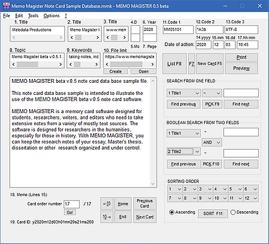Click Find next in single field search
The height and width of the screenshot is (244, 269).
pos(241,104)
